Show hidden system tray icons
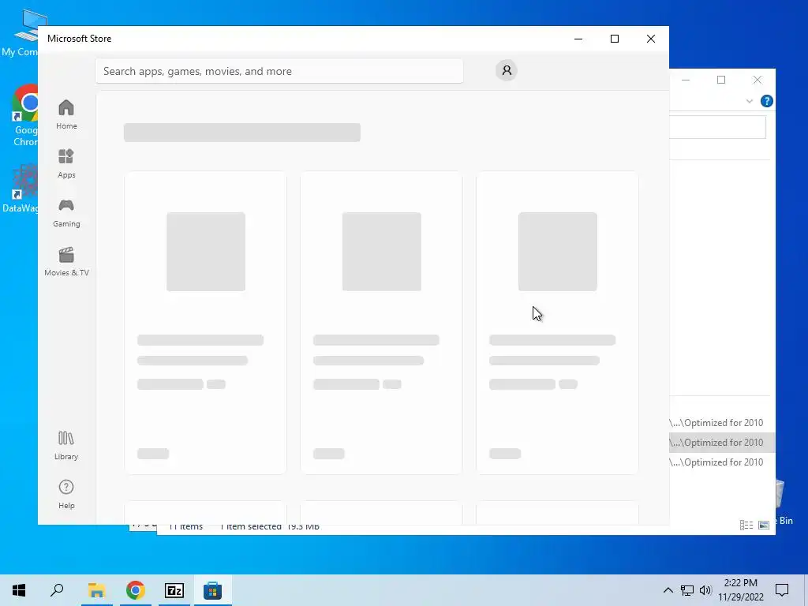Screen dimensions: 808x606 [668, 590]
